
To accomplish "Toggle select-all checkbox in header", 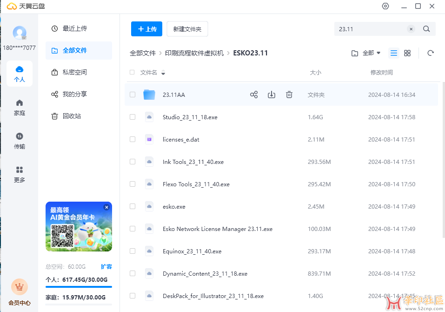I will 132,72.
